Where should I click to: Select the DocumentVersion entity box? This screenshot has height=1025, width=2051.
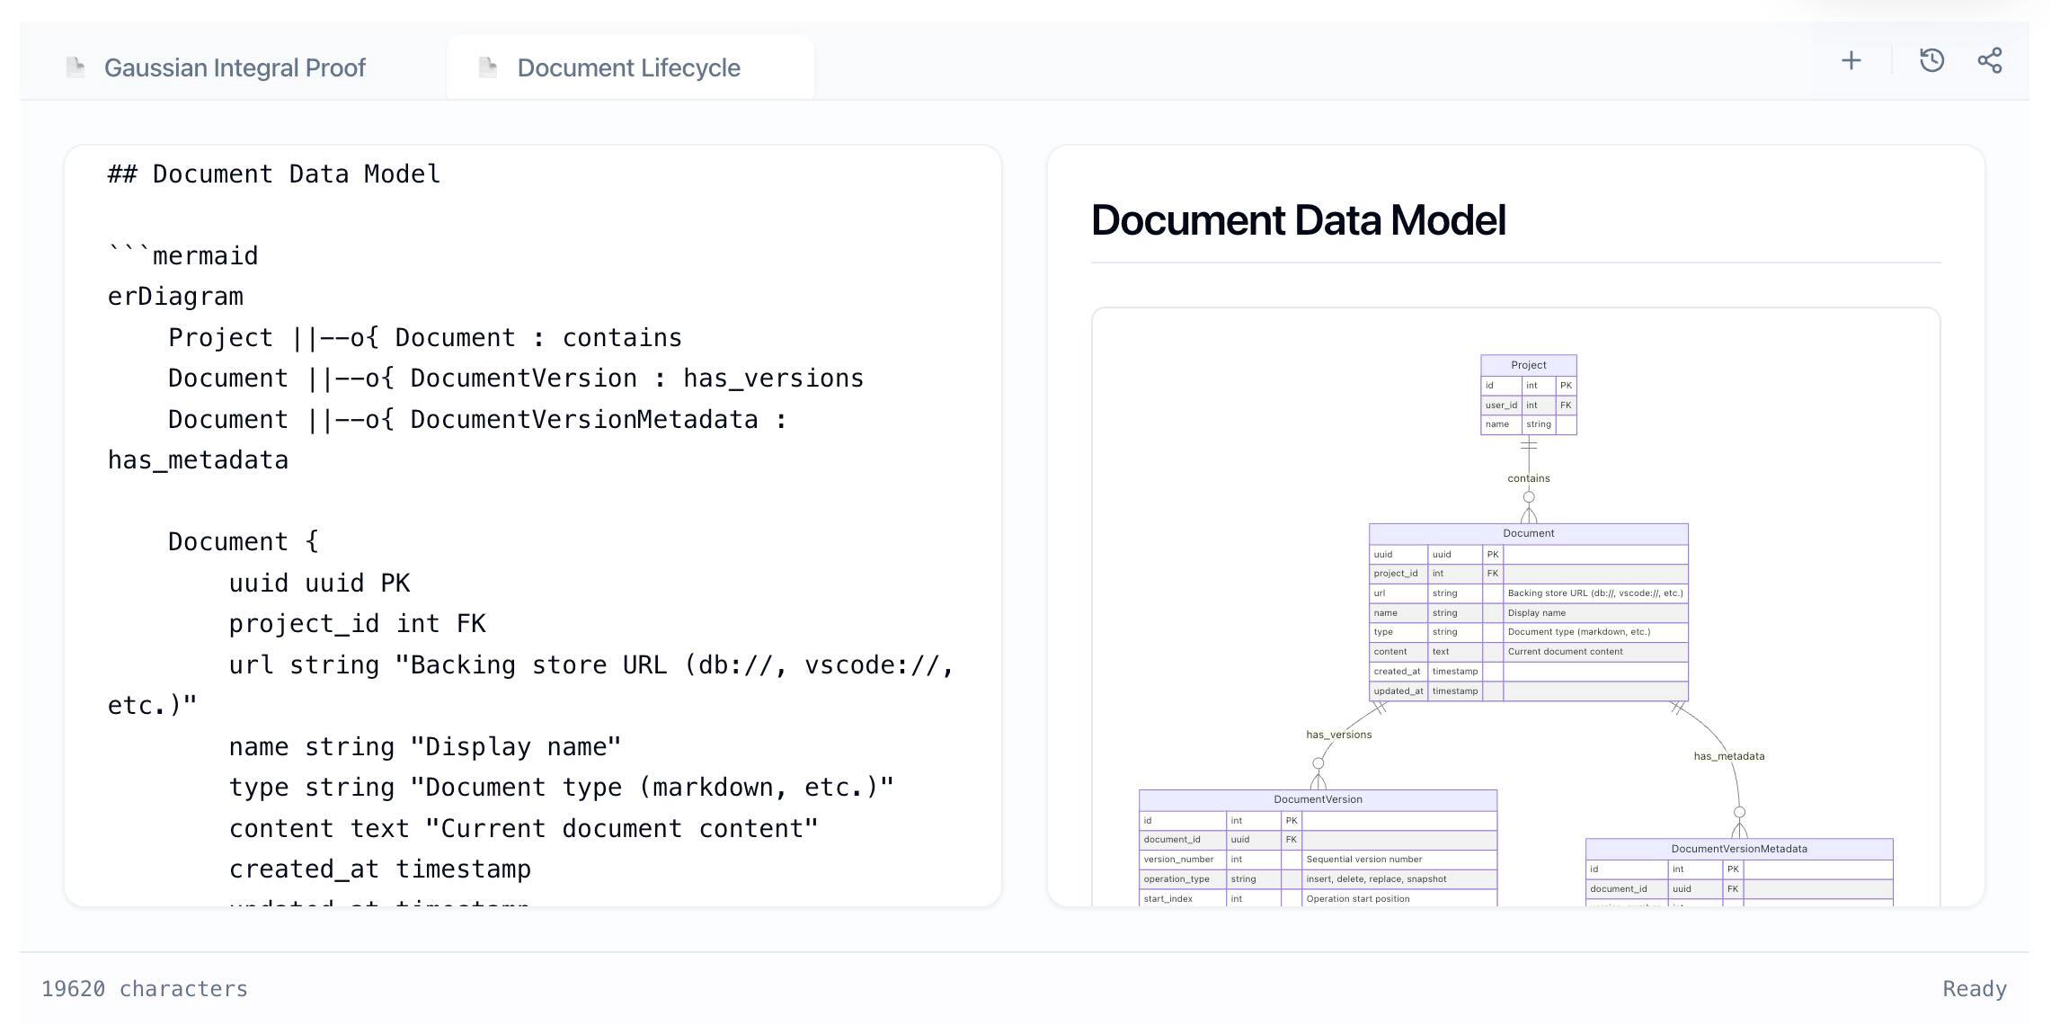[1318, 799]
